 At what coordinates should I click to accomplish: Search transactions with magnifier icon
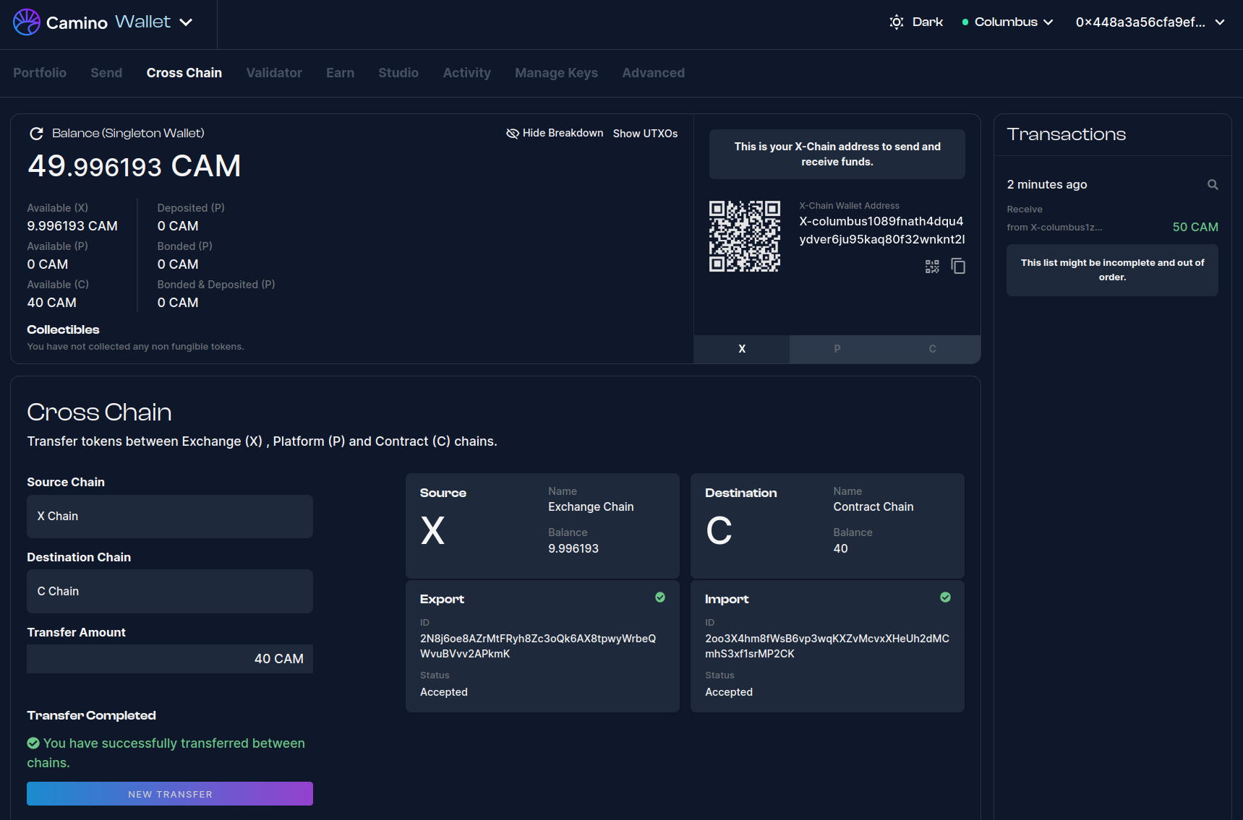[1213, 185]
